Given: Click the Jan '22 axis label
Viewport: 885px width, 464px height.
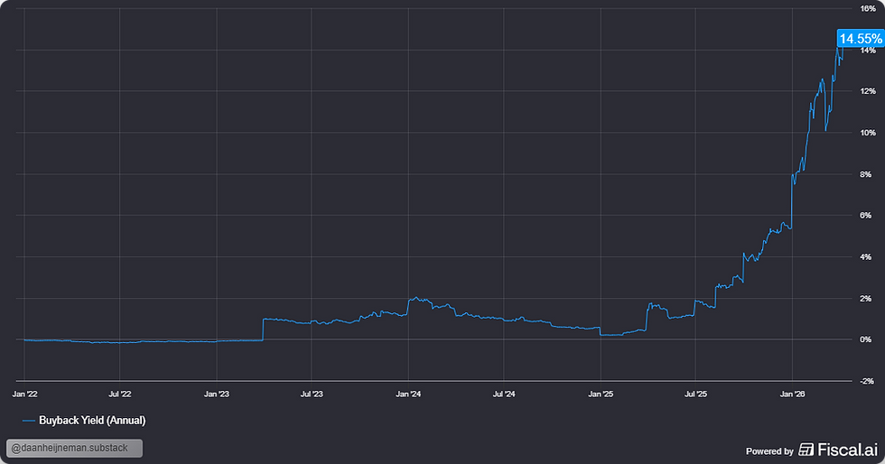Looking at the screenshot, I should tap(24, 394).
